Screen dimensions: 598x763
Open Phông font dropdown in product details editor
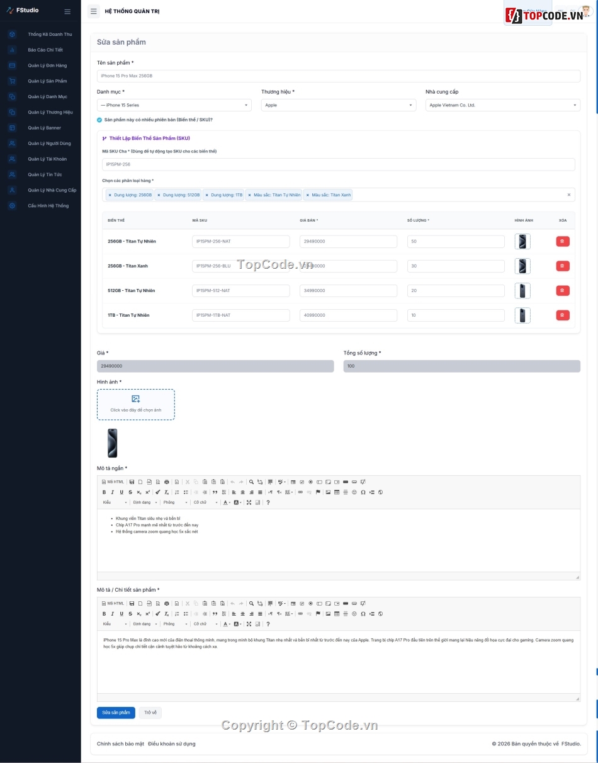pyautogui.click(x=174, y=624)
